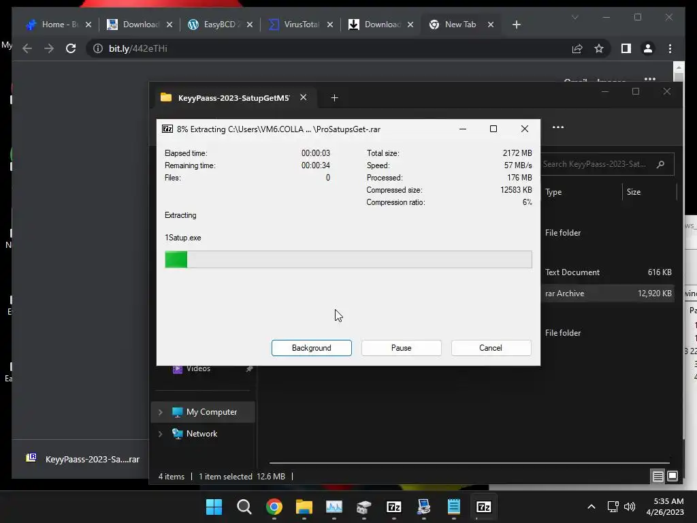Open Explorer's See more options menu
This screenshot has height=523, width=697.
[x=558, y=127]
